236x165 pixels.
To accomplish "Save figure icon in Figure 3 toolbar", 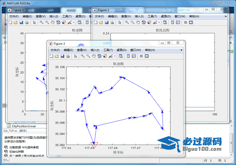I will (x=62, y=56).
